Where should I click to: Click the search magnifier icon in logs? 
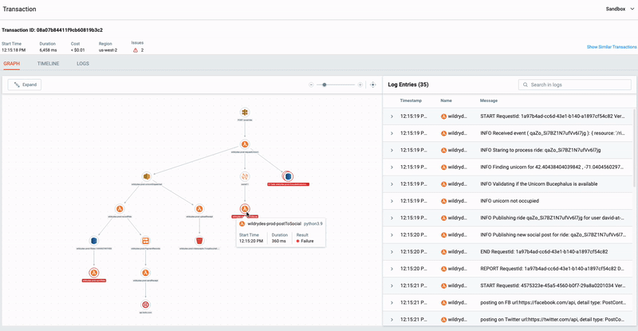pyautogui.click(x=526, y=85)
